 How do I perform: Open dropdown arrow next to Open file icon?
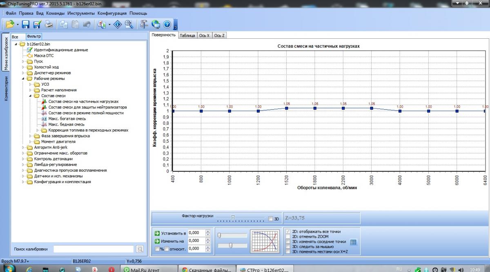pyautogui.click(x=18, y=25)
